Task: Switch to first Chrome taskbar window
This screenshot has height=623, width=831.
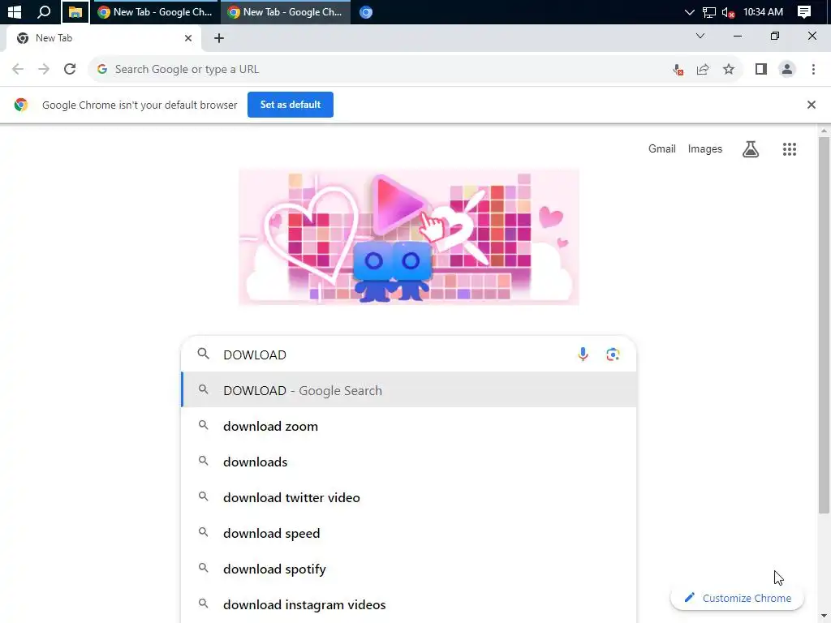Action: (155, 11)
